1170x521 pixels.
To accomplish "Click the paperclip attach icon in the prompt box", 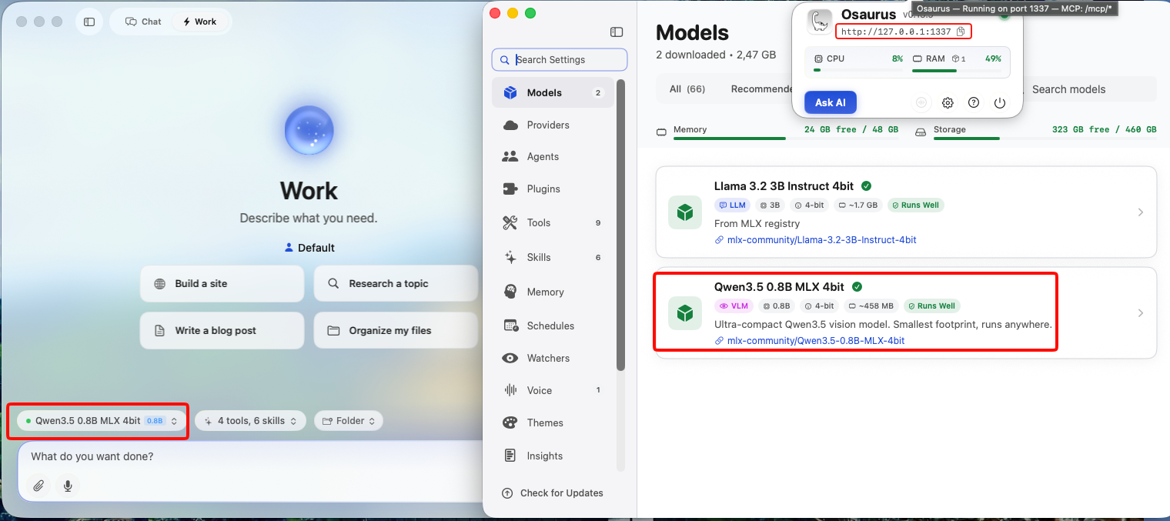I will click(38, 486).
